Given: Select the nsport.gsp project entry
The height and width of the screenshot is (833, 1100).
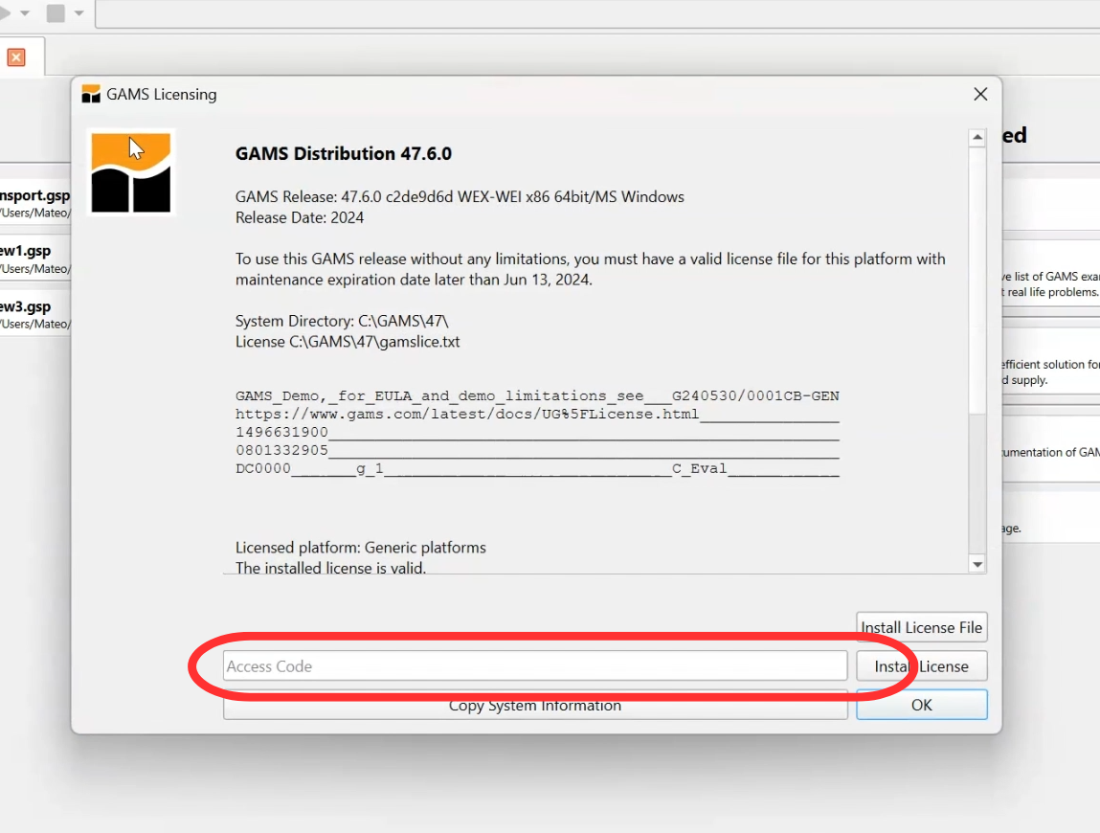Looking at the screenshot, I should tap(34, 203).
